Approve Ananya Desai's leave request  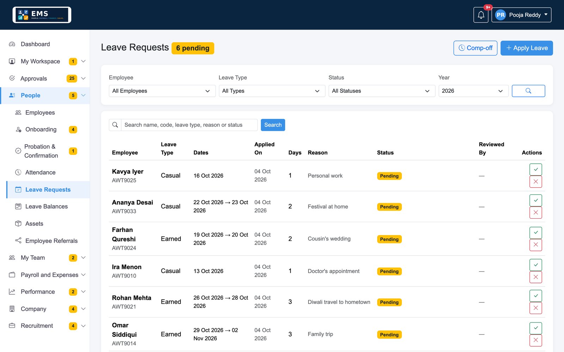(535, 200)
